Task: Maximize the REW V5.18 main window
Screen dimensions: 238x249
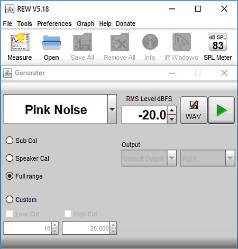Action: click(x=198, y=8)
